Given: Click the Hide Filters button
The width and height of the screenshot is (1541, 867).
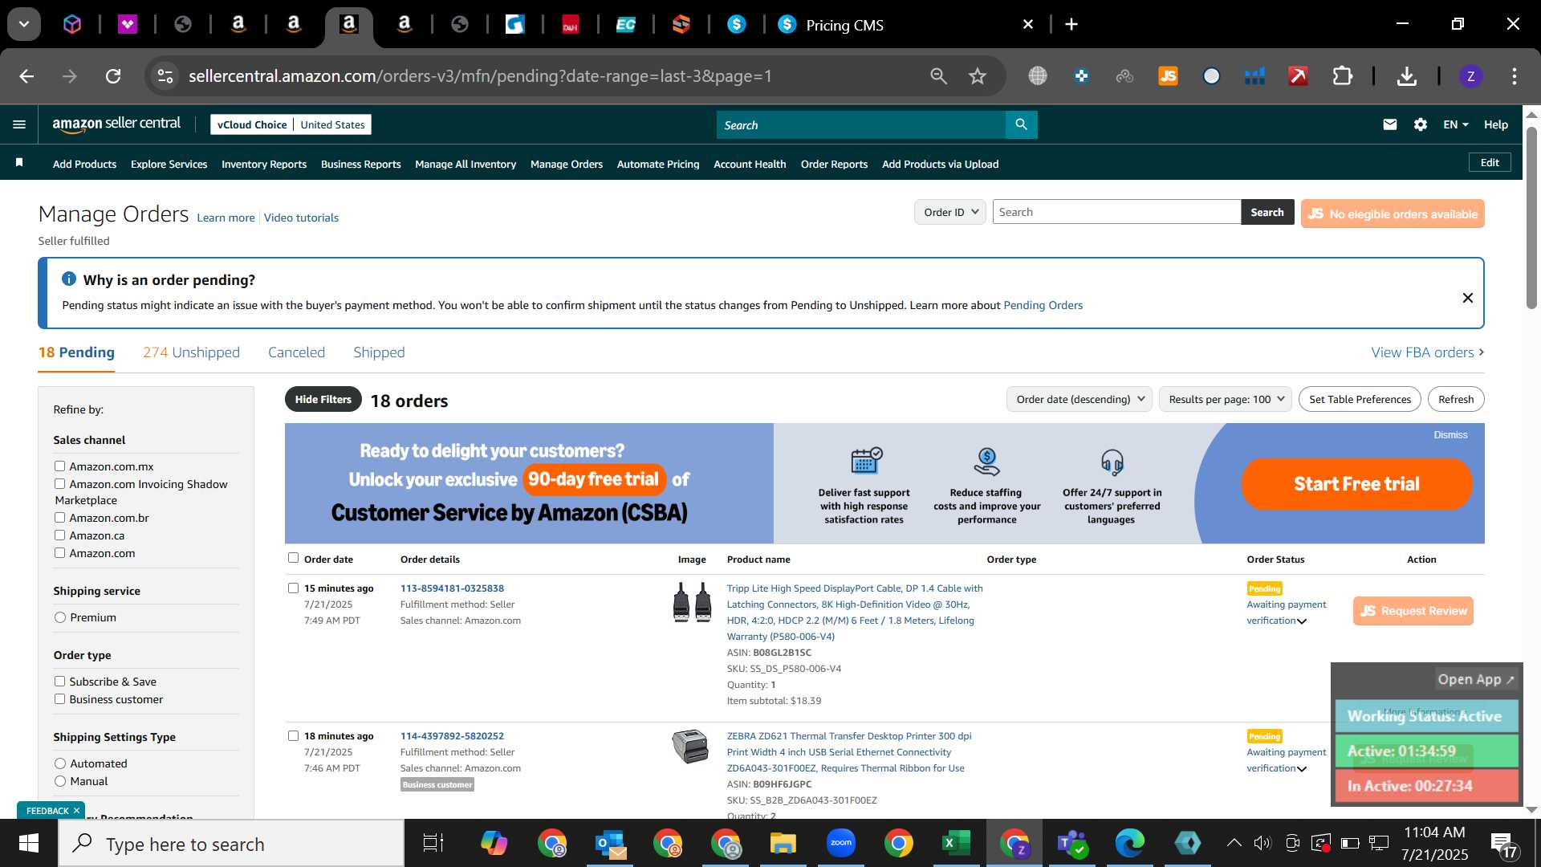Looking at the screenshot, I should 323,399.
